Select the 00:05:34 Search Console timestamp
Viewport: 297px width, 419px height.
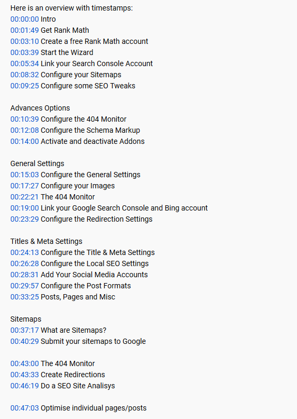click(24, 63)
